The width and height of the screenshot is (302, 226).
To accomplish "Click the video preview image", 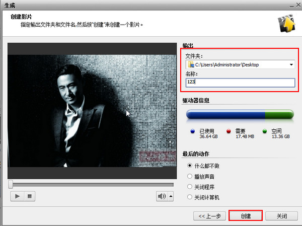I will pyautogui.click(x=92, y=111).
